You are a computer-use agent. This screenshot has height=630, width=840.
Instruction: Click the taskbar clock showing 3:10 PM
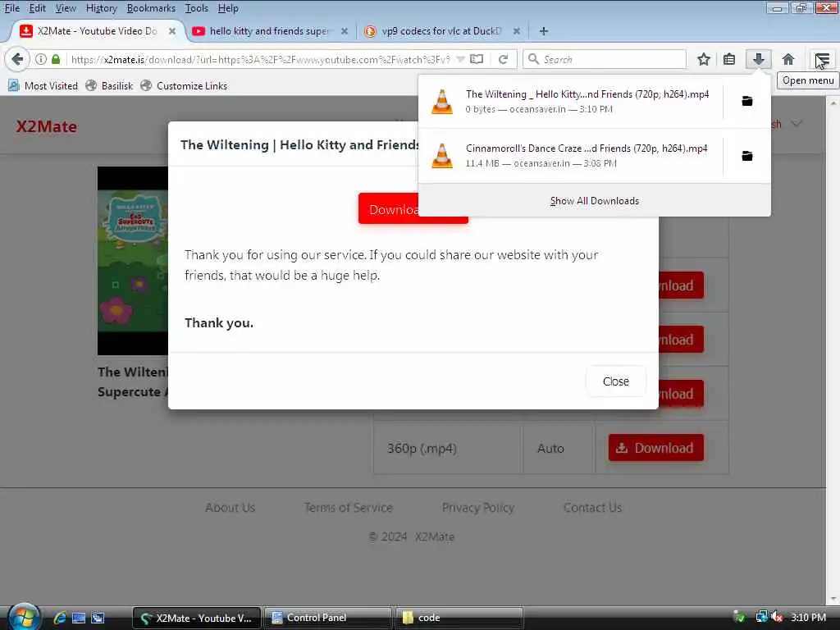[808, 617]
